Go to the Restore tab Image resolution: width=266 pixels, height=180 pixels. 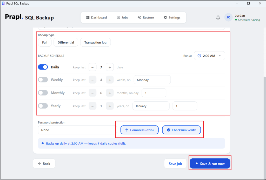(x=146, y=17)
